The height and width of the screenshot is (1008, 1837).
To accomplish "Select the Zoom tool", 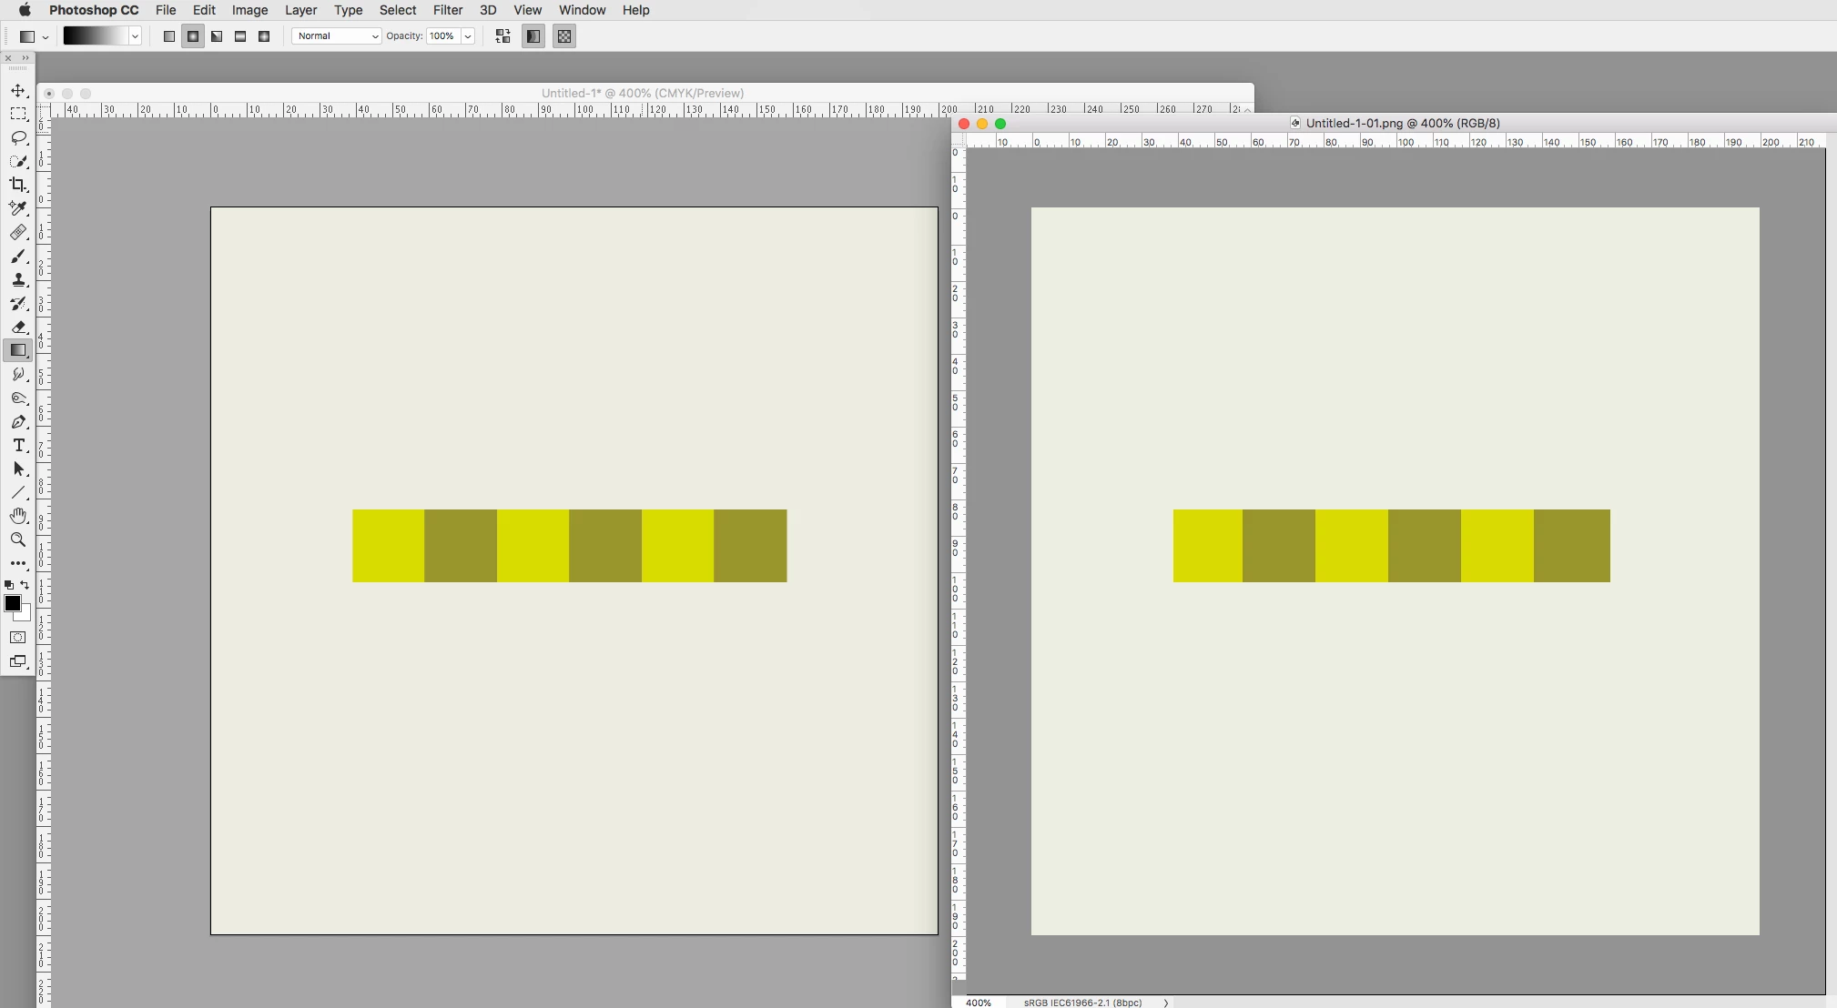I will (x=18, y=539).
